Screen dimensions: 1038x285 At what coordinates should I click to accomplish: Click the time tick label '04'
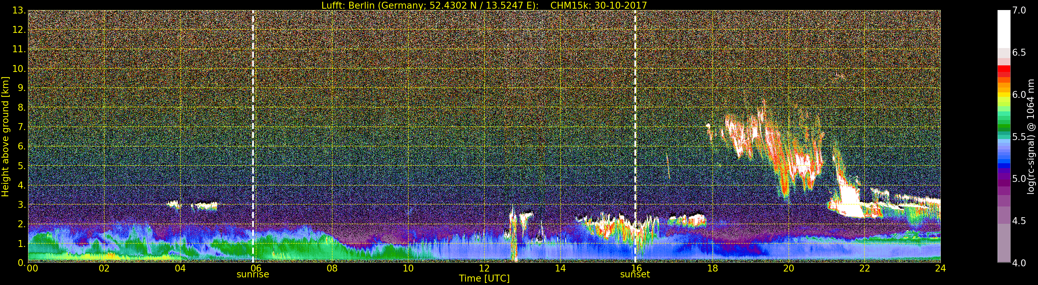click(180, 268)
